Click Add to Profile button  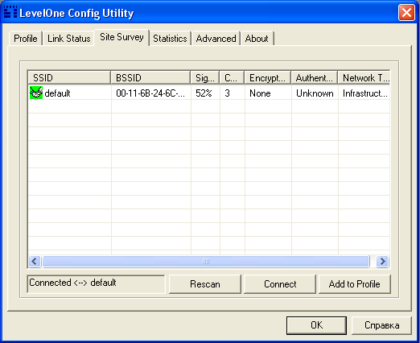pyautogui.click(x=355, y=284)
